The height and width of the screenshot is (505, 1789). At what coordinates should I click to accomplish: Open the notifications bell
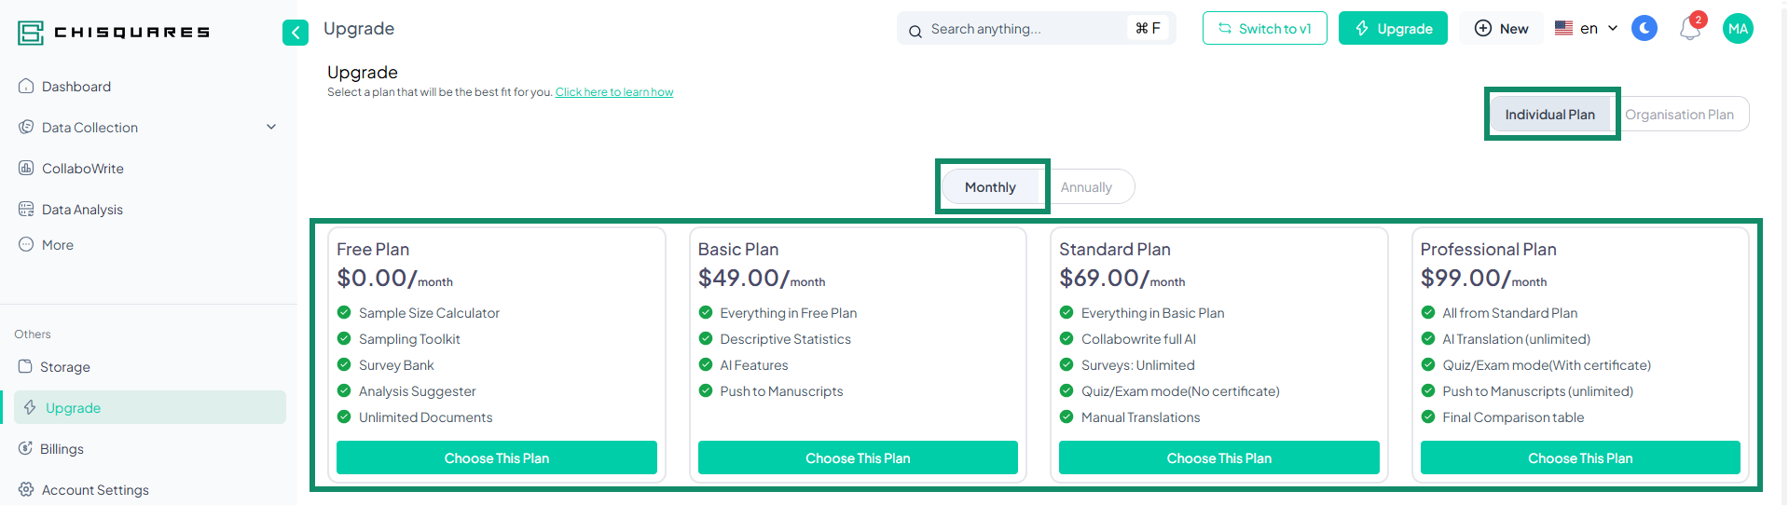1690,29
